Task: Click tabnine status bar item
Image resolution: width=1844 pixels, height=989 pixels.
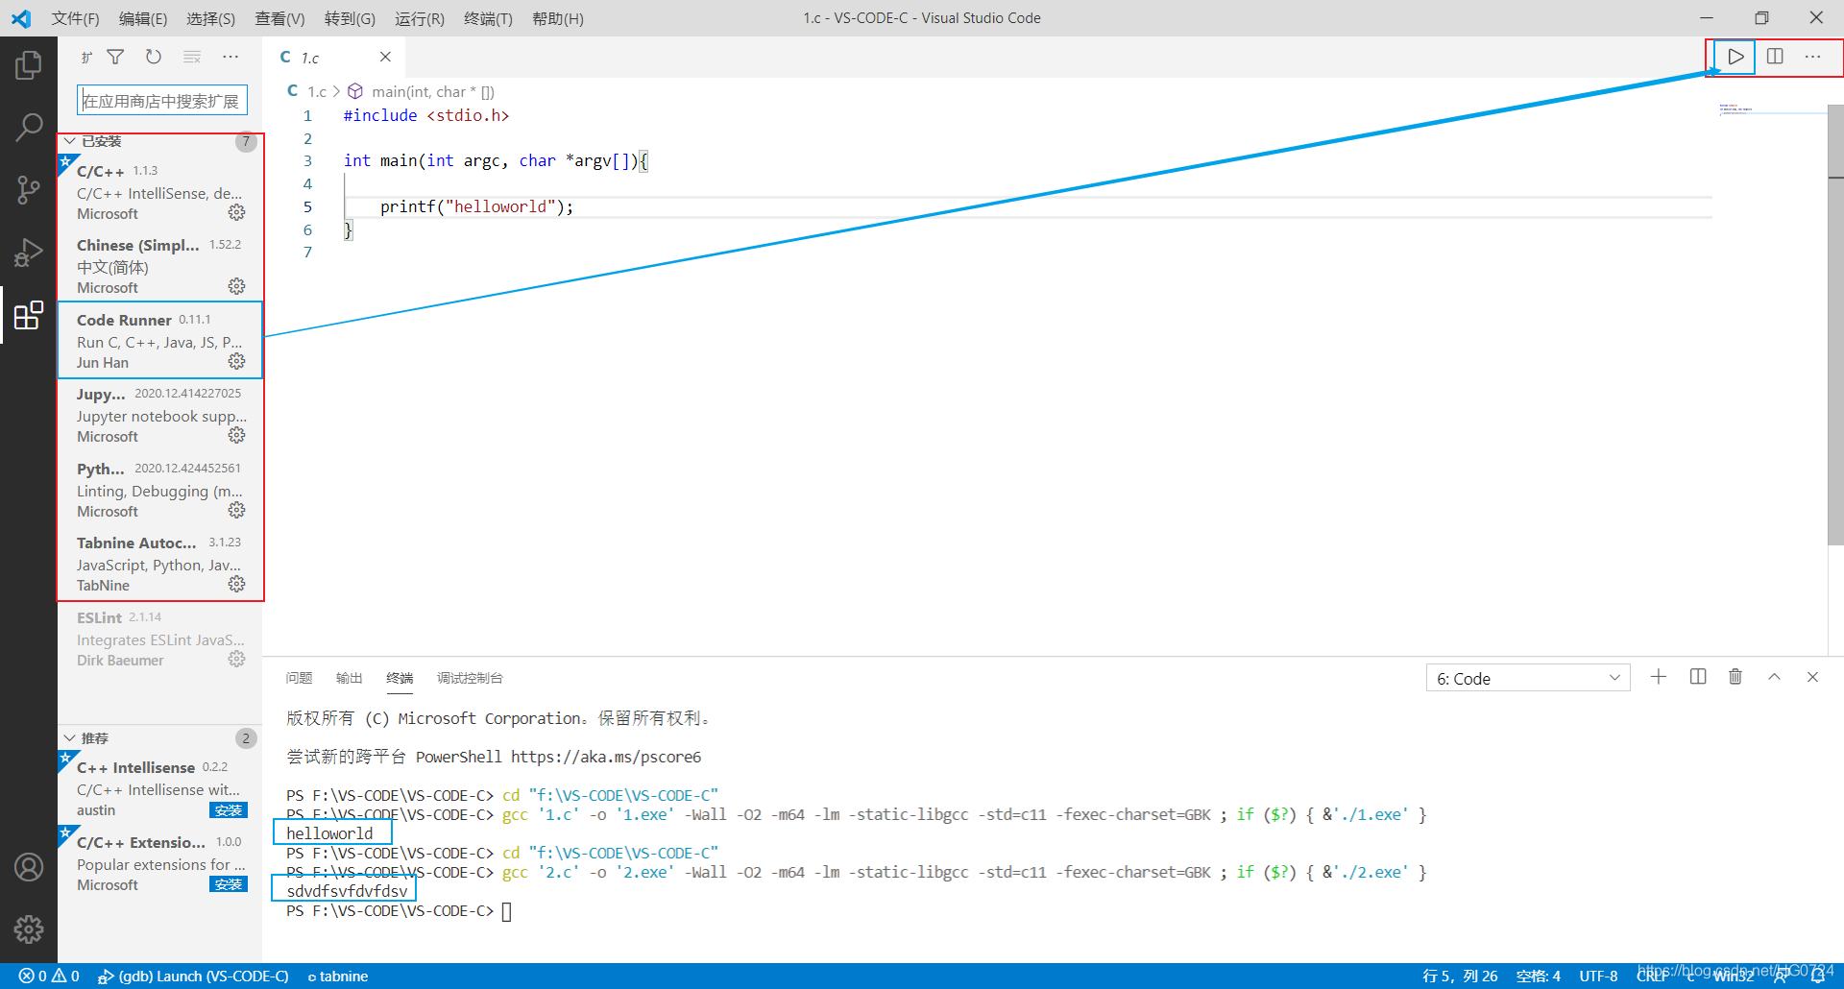Action: 338,976
